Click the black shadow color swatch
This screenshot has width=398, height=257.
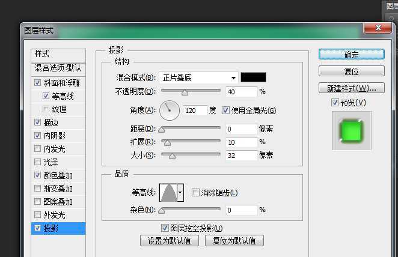(253, 77)
